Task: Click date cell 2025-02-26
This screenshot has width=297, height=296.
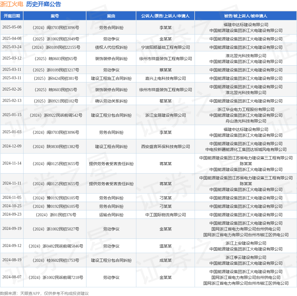Action: [x=12, y=89]
